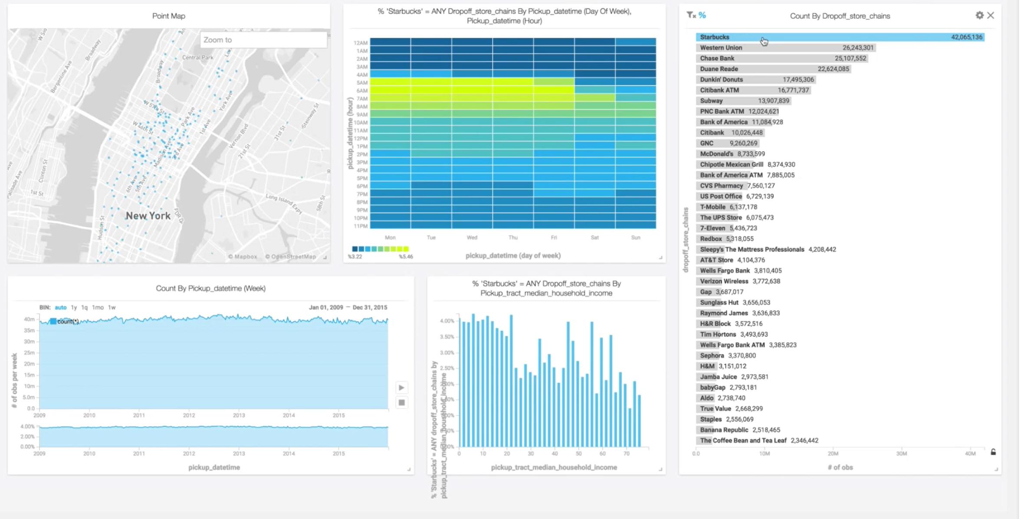Switch bin to 1w
Viewport: 1024px width, 519px height.
(x=112, y=307)
